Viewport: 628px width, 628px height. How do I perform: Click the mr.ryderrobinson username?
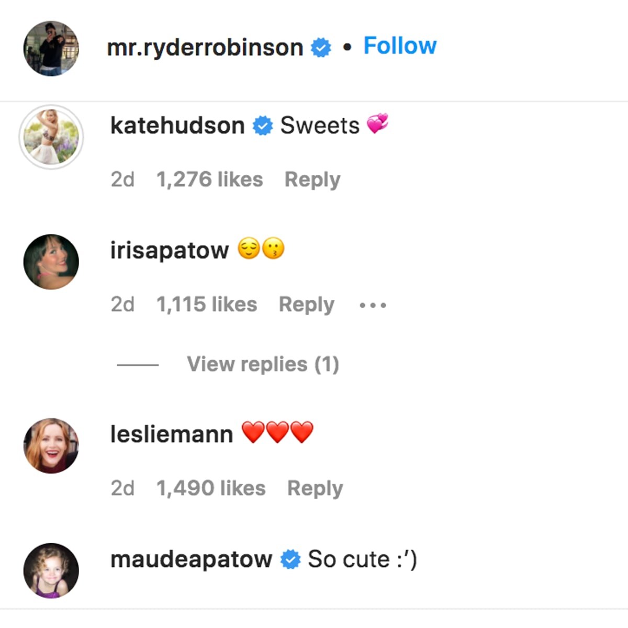coord(205,48)
